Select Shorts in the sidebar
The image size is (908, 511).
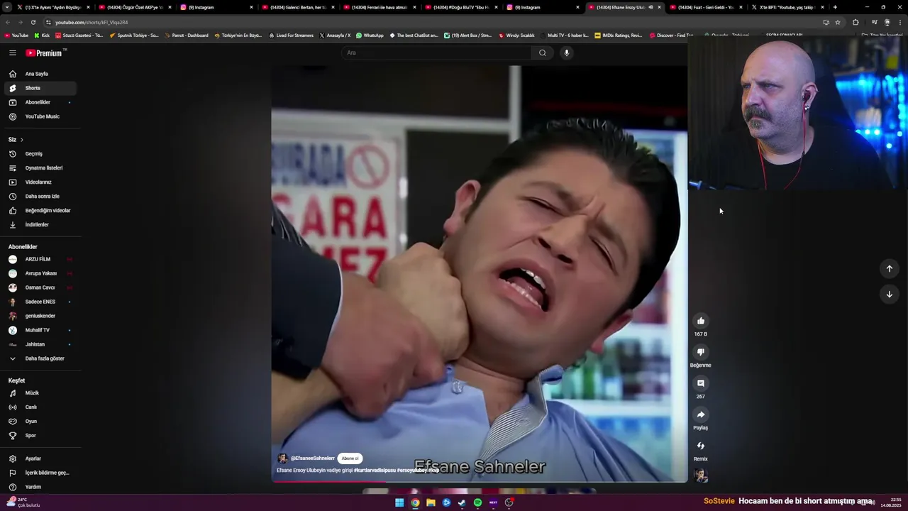pyautogui.click(x=39, y=88)
